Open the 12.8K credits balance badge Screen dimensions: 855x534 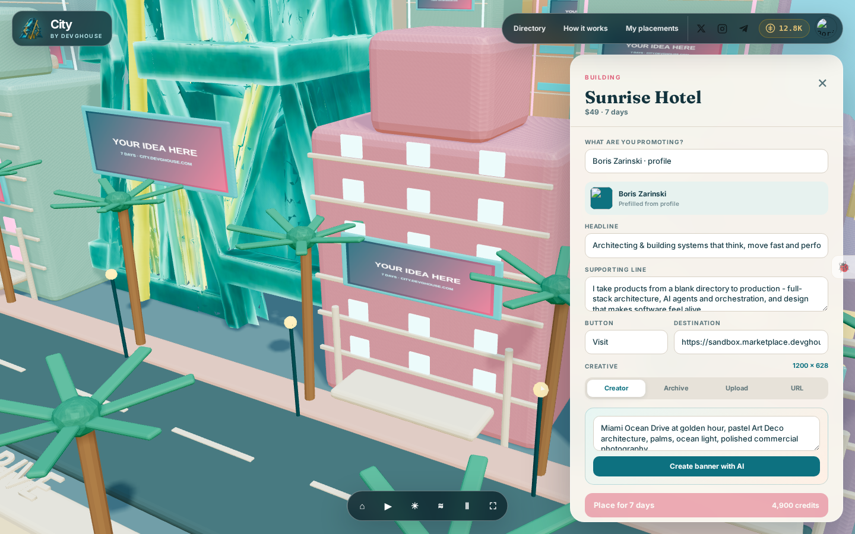[784, 28]
